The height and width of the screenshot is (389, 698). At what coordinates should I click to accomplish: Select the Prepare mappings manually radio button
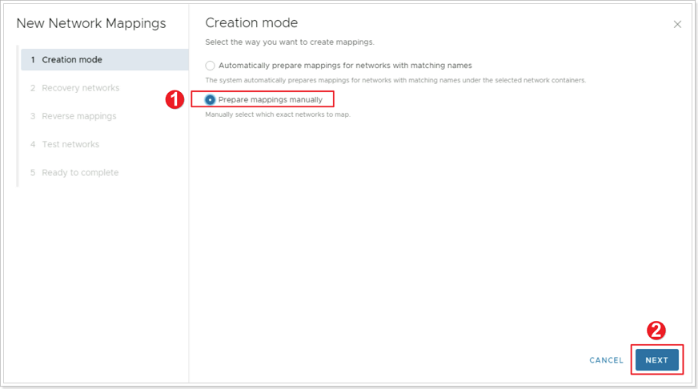210,100
